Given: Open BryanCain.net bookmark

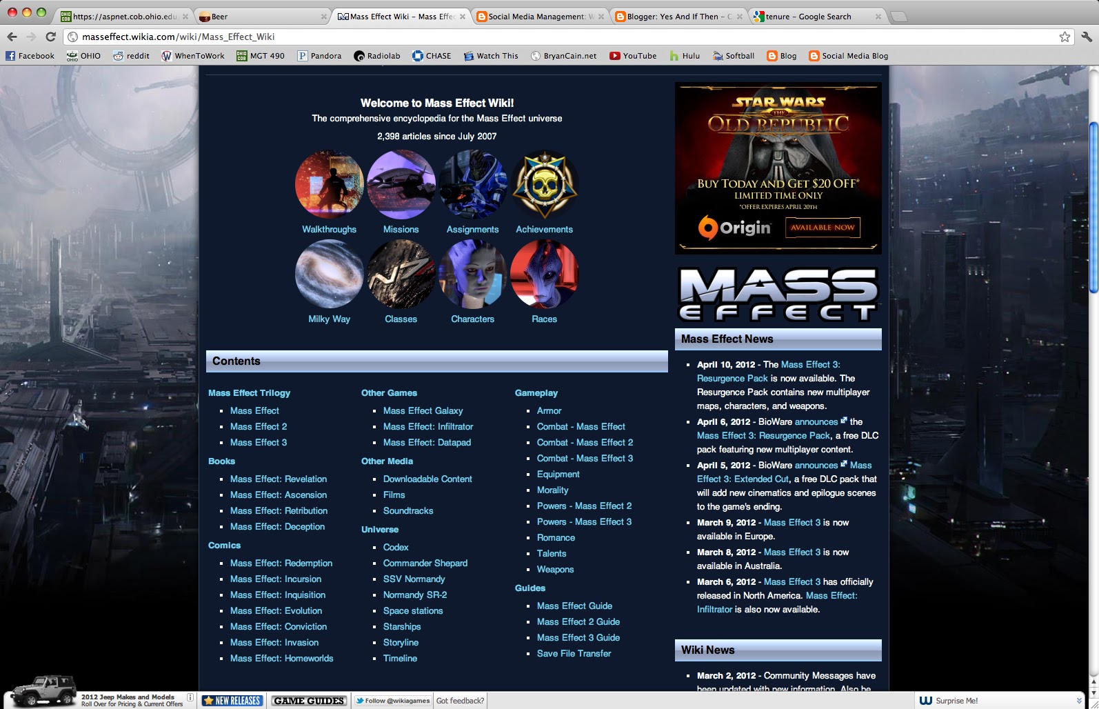Looking at the screenshot, I should [x=563, y=56].
